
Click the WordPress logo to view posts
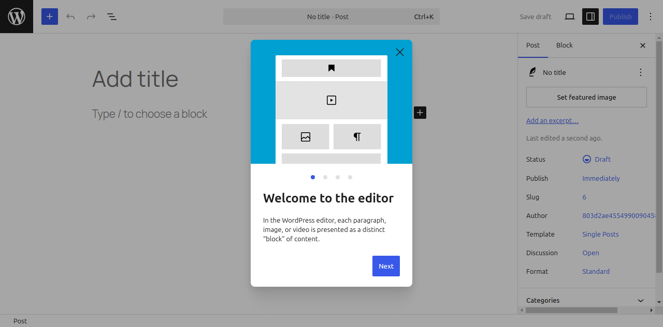click(17, 17)
